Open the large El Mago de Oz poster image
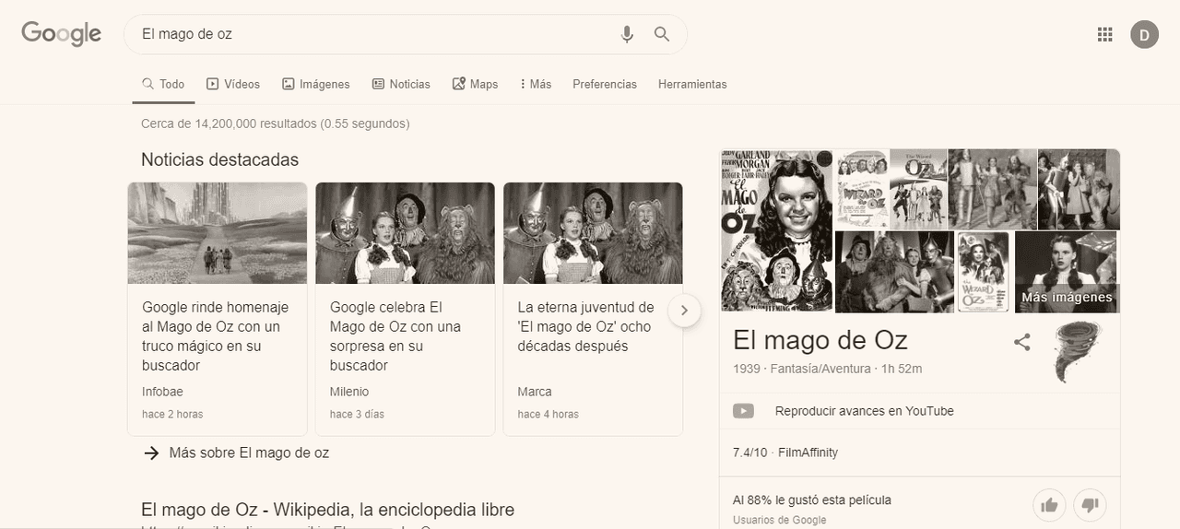This screenshot has width=1180, height=529. coord(776,230)
